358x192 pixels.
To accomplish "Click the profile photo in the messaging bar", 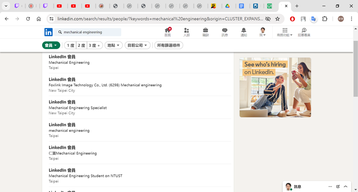I will point(288,186).
